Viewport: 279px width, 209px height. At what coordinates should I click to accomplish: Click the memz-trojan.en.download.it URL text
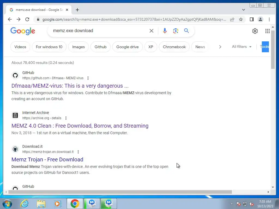tap(48, 152)
